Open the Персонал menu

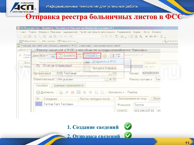click(x=56, y=32)
